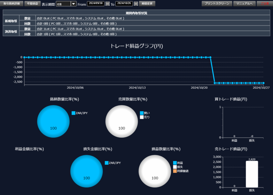Image resolution: width=273 pixels, height=195 pixels.
Task: Click the orange 同値撤退 legend swatch
Action: click(x=175, y=171)
